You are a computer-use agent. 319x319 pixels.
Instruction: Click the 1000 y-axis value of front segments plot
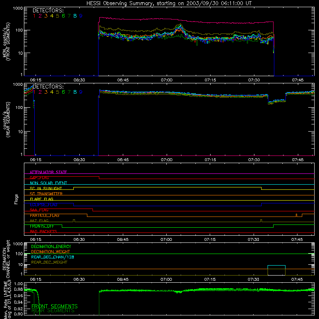tap(18, 8)
